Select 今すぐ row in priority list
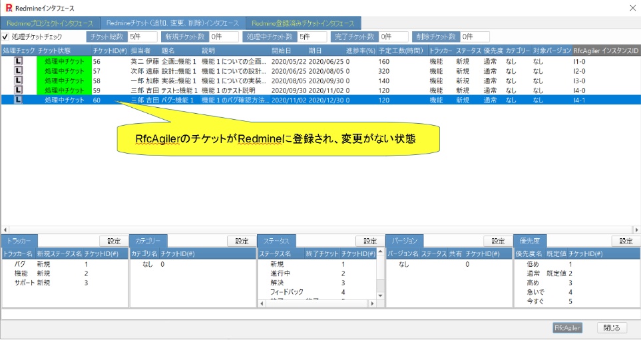 point(577,301)
